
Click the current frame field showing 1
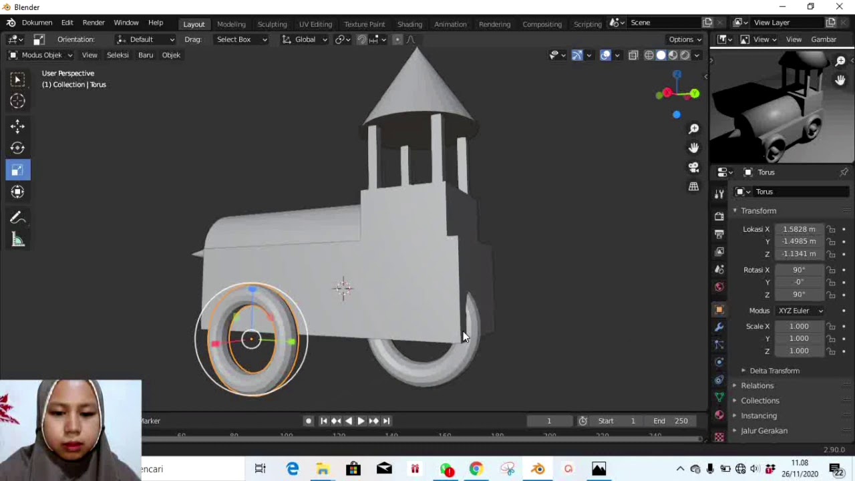point(549,421)
